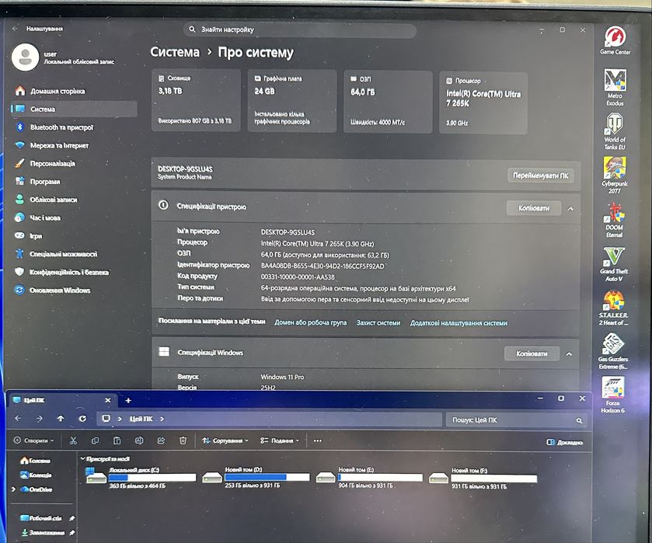Open Оновлення Windows settings
The width and height of the screenshot is (652, 543).
(x=74, y=291)
